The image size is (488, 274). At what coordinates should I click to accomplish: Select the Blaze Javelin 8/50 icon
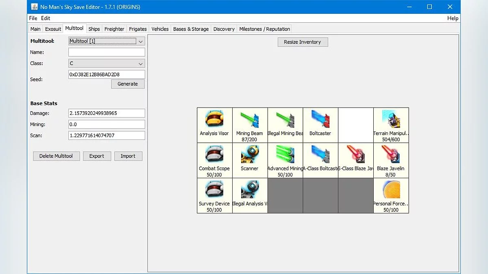point(391,155)
